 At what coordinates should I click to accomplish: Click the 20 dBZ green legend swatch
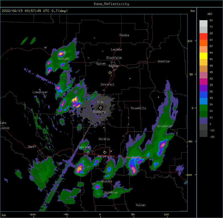(203, 114)
